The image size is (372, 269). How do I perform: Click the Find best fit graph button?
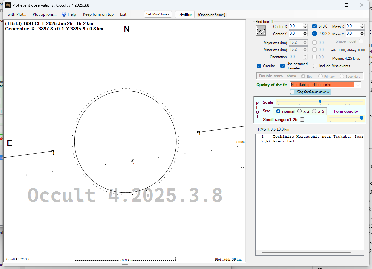[261, 30]
